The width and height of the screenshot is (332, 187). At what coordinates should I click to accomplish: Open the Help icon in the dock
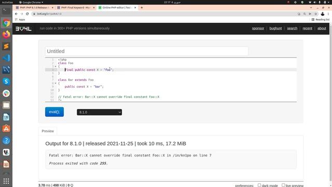pyautogui.click(x=6, y=140)
